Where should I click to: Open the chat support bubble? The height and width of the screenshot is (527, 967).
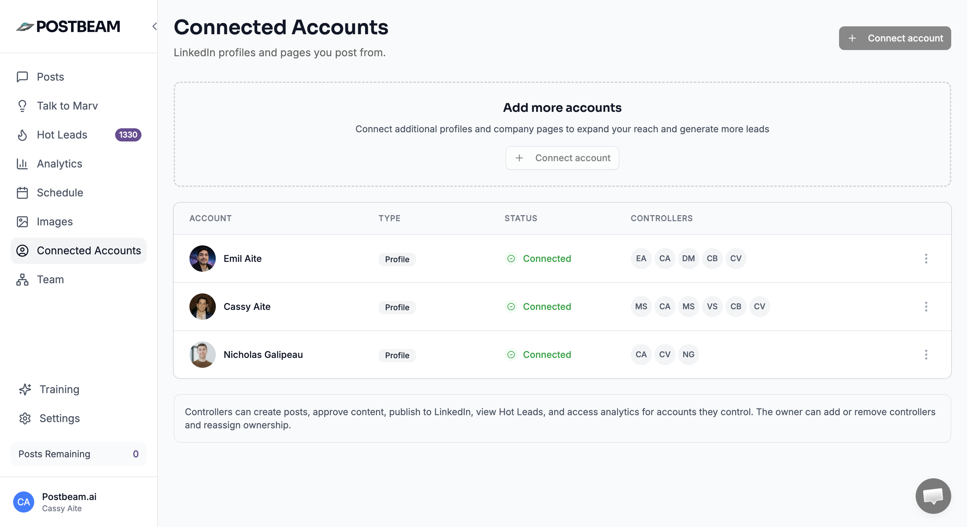tap(933, 496)
